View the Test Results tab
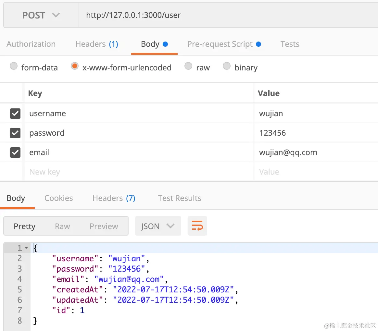Viewport: 378px width, 331px height. (179, 198)
